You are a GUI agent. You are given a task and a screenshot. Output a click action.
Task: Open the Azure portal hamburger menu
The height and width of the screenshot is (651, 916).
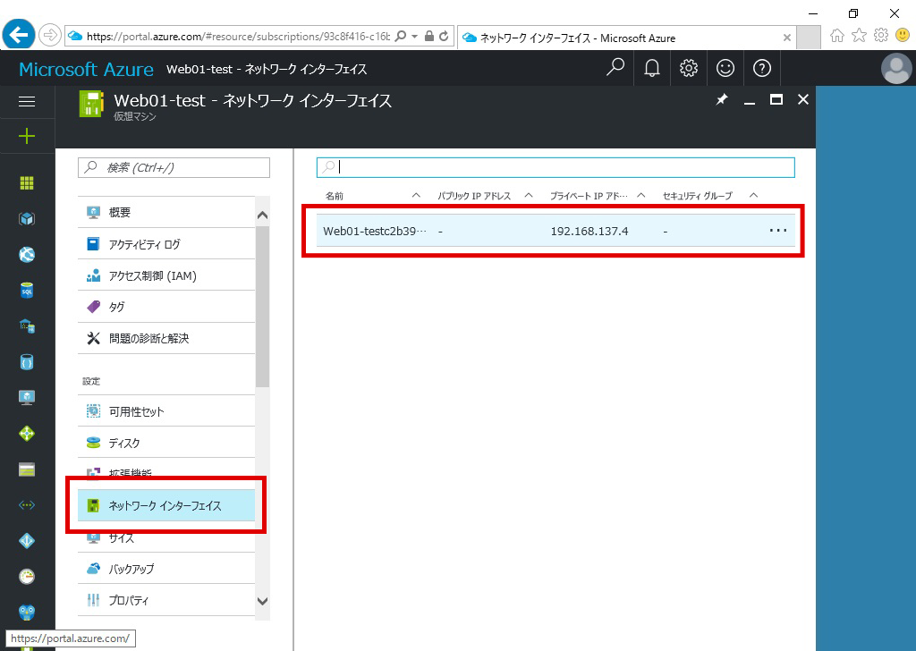coord(27,101)
